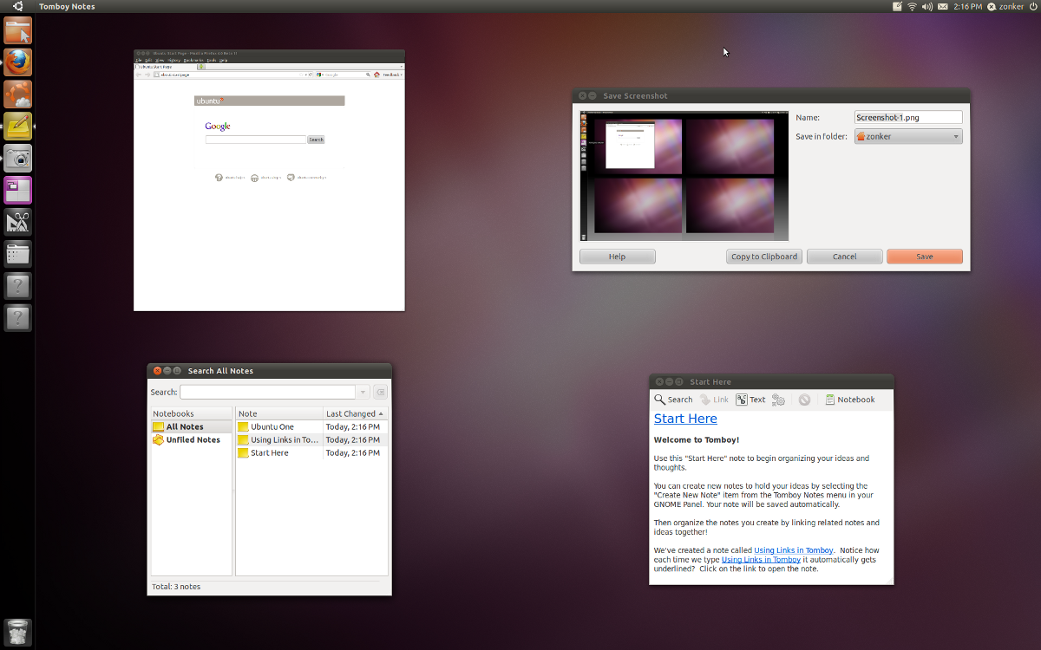Select the Search icon in the Start Here toolbar

pos(673,400)
